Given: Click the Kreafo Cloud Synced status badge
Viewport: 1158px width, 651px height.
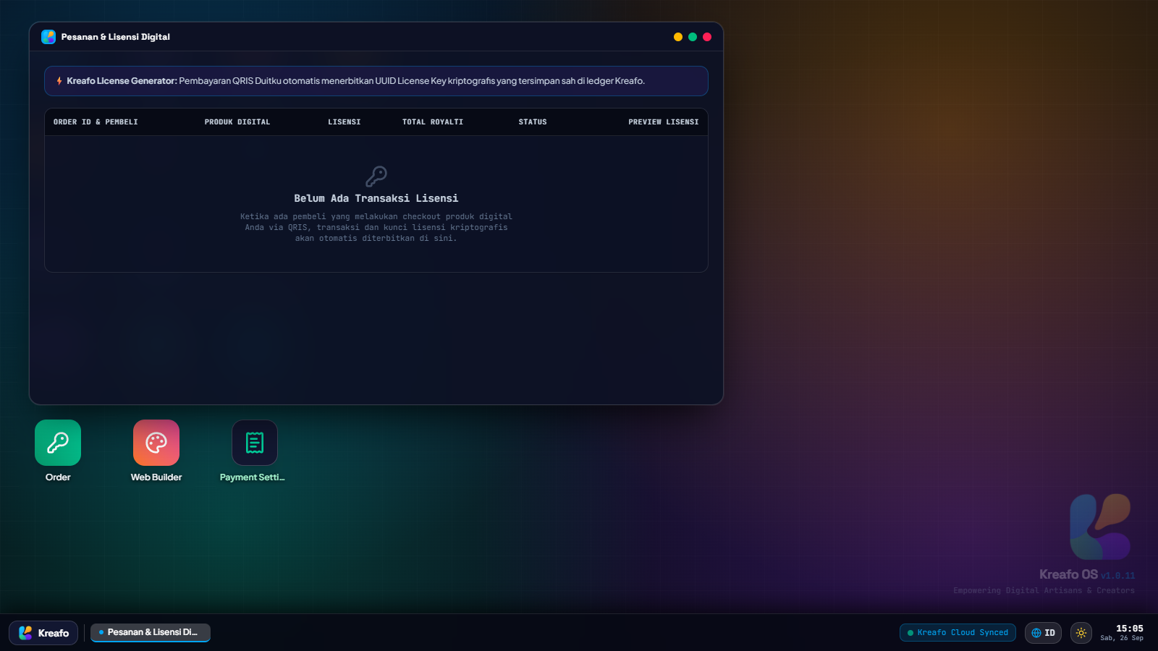Looking at the screenshot, I should 958,633.
